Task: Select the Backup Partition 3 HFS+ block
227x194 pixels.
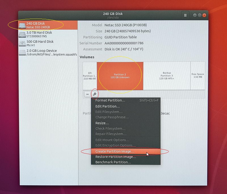Action: click(167, 76)
